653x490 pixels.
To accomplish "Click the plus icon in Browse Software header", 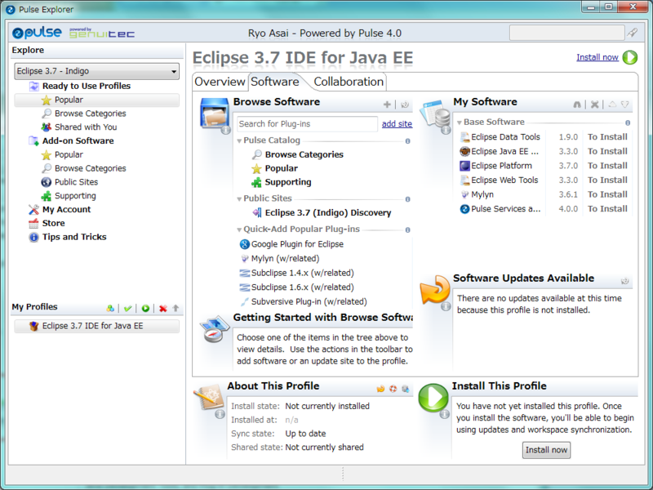I will click(387, 105).
